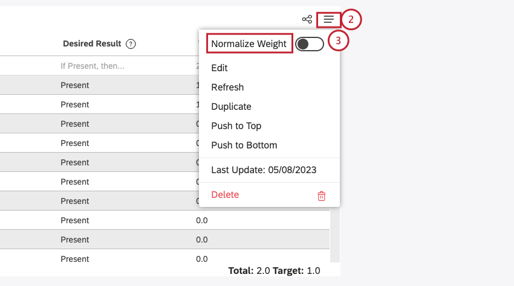The width and height of the screenshot is (514, 286).
Task: Click the share icon
Action: pyautogui.click(x=307, y=19)
